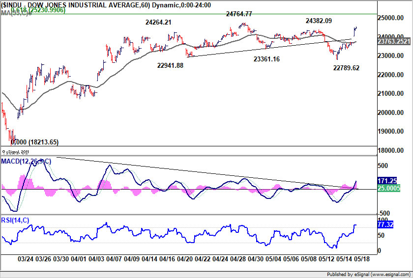The height and width of the screenshot is (278, 413).
Task: Click the 22941.88 low label
Action: coord(170,65)
